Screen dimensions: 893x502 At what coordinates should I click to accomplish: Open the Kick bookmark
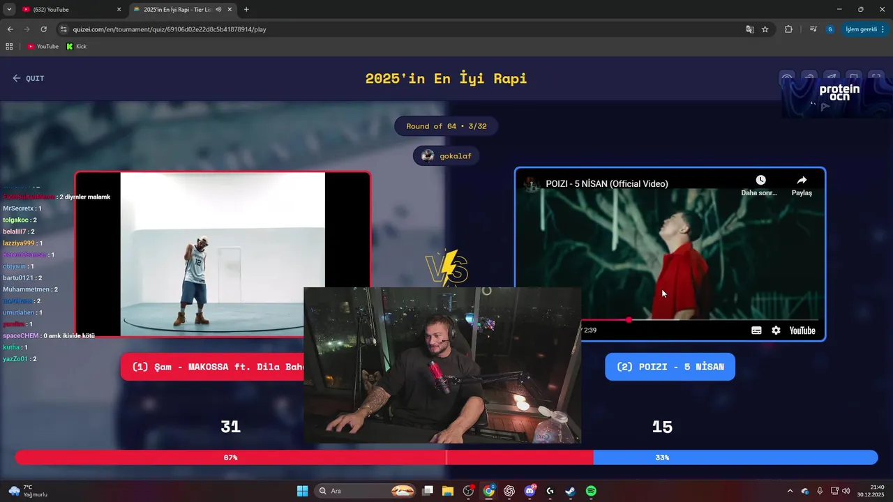(x=76, y=47)
